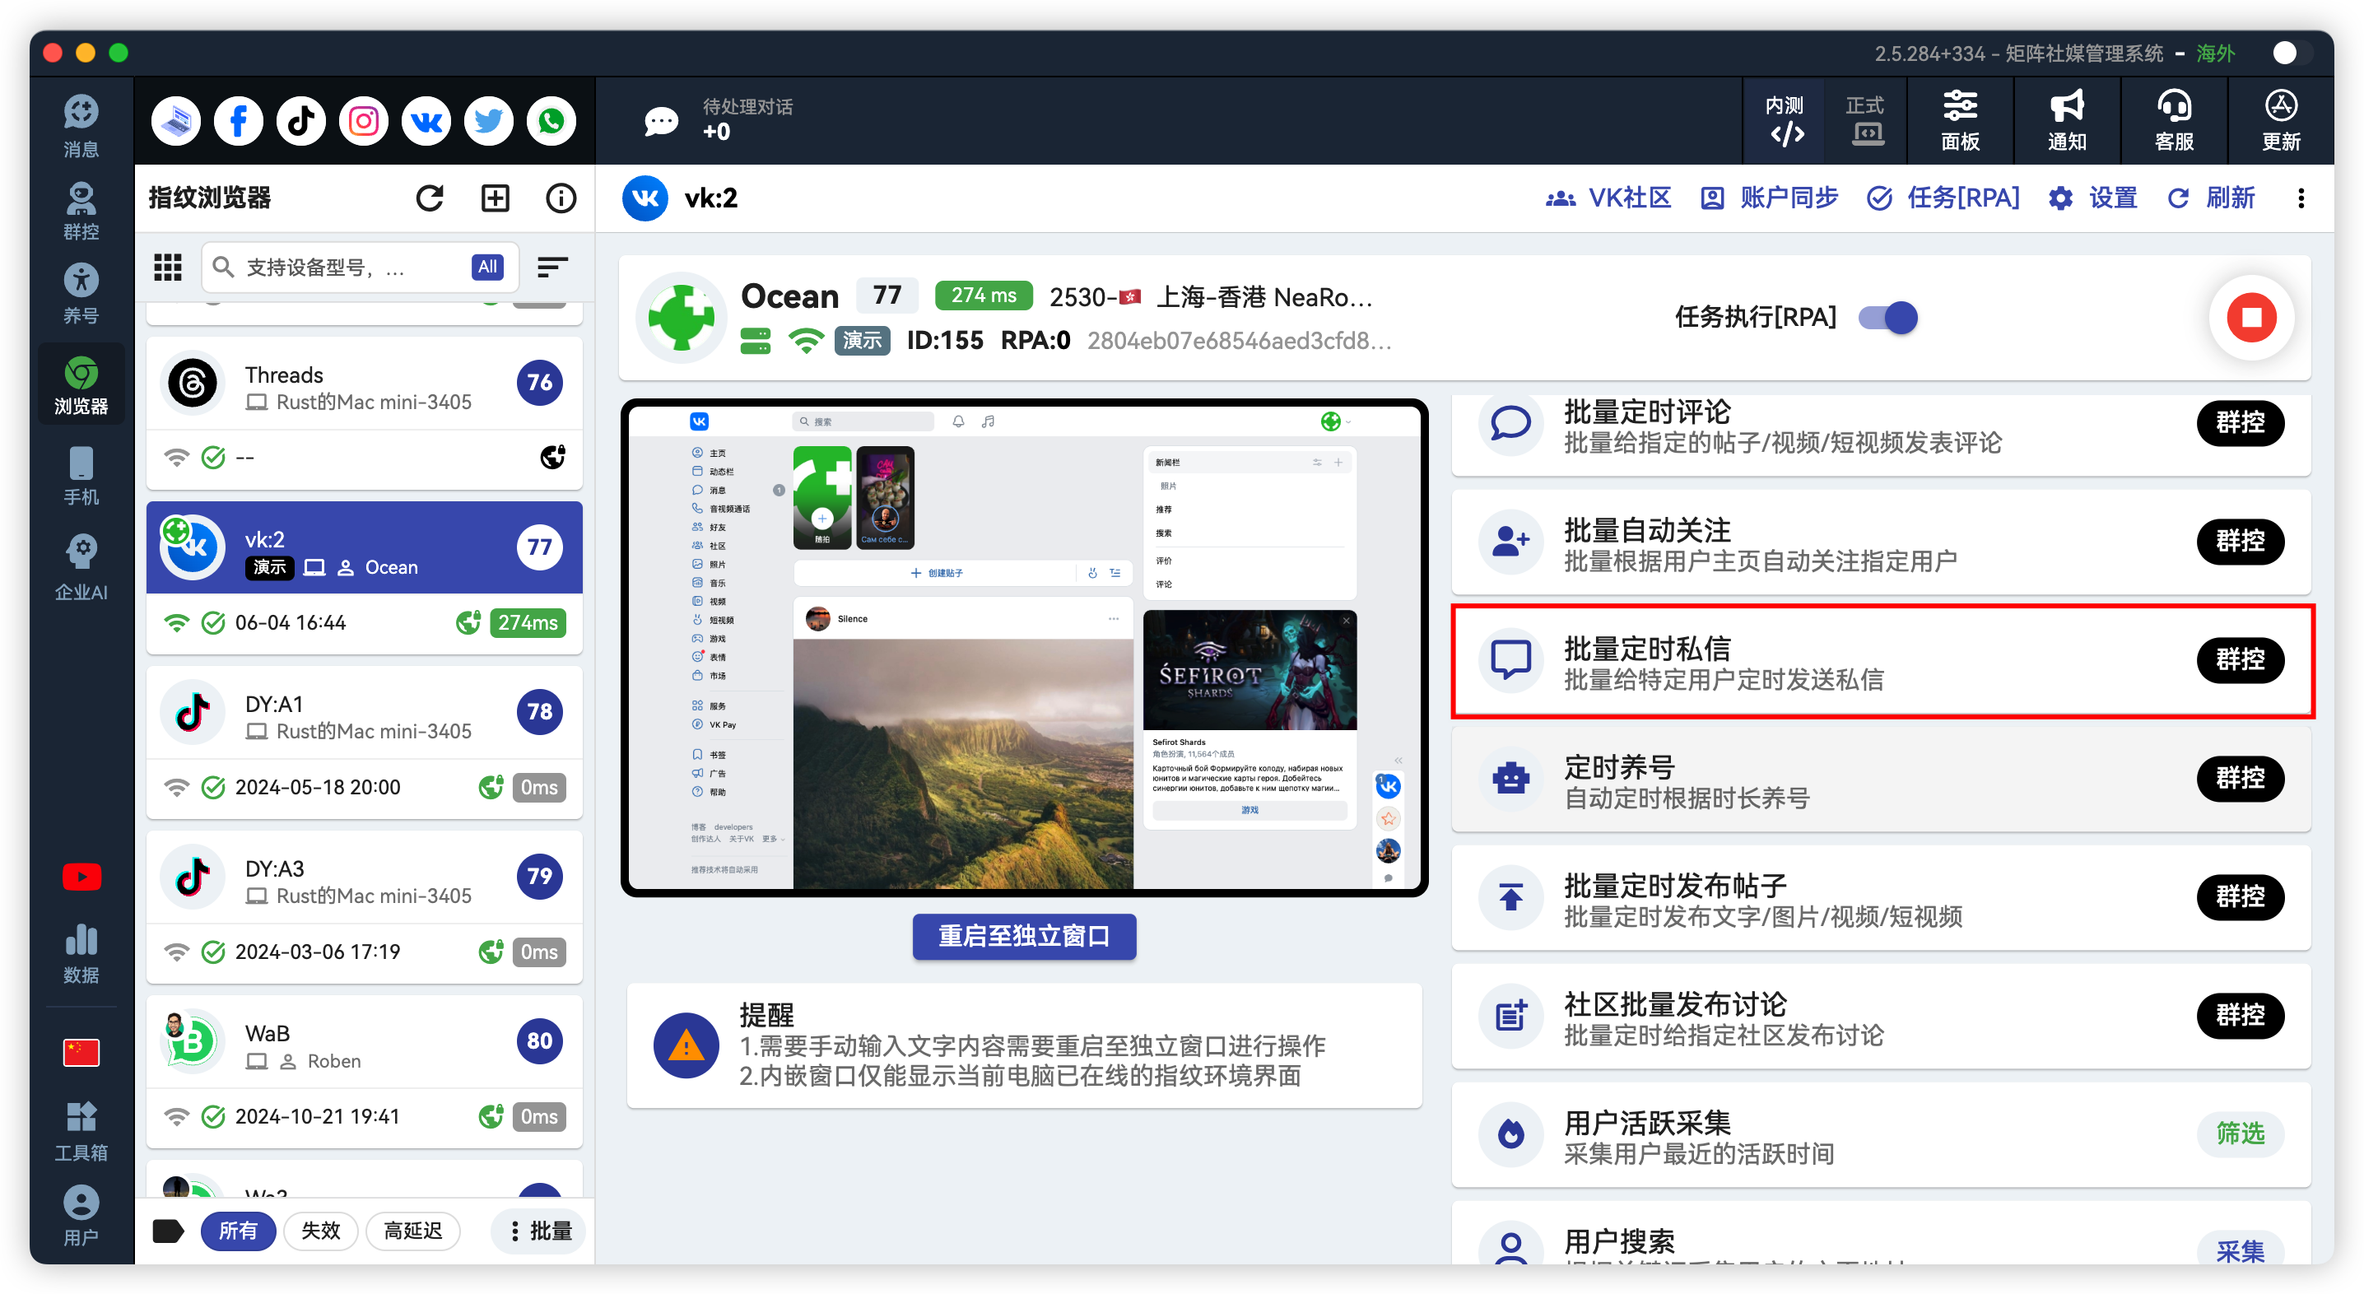Image resolution: width=2364 pixels, height=1294 pixels.
Task: Open the 用户 user profile section
Action: [81, 1215]
